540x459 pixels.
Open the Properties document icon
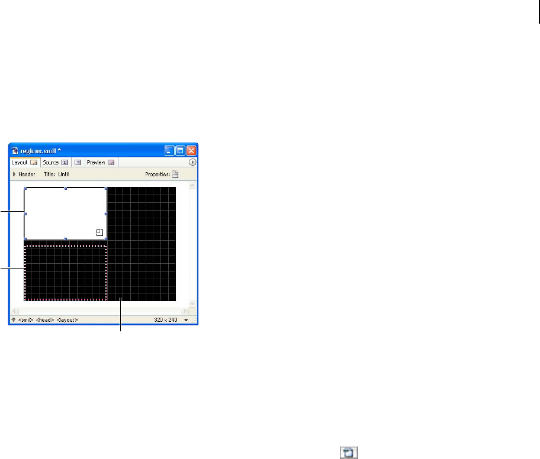pyautogui.click(x=175, y=174)
